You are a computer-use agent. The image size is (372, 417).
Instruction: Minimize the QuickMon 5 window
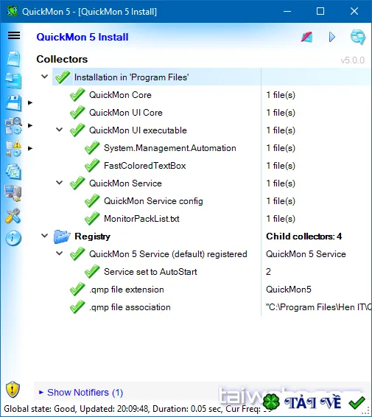click(287, 12)
